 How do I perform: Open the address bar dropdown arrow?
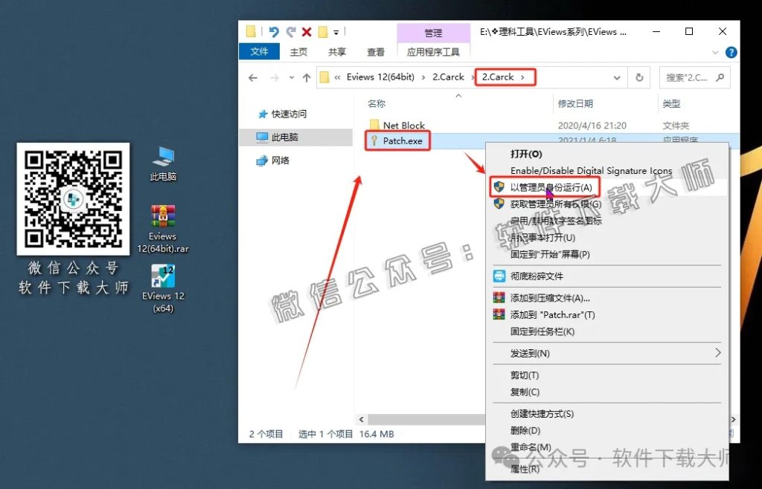[x=618, y=77]
